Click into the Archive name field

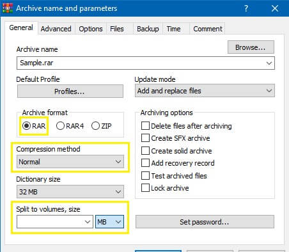(146, 63)
